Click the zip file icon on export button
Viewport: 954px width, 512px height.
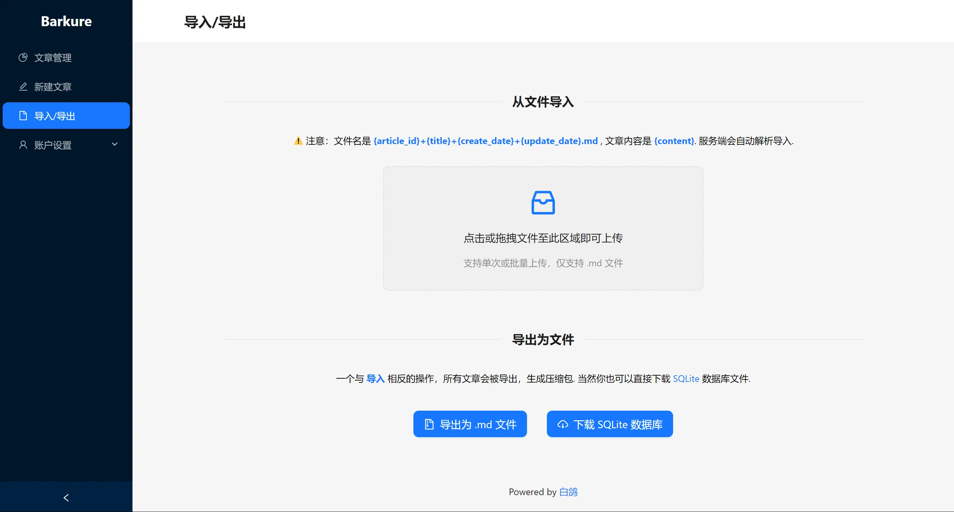pyautogui.click(x=429, y=424)
